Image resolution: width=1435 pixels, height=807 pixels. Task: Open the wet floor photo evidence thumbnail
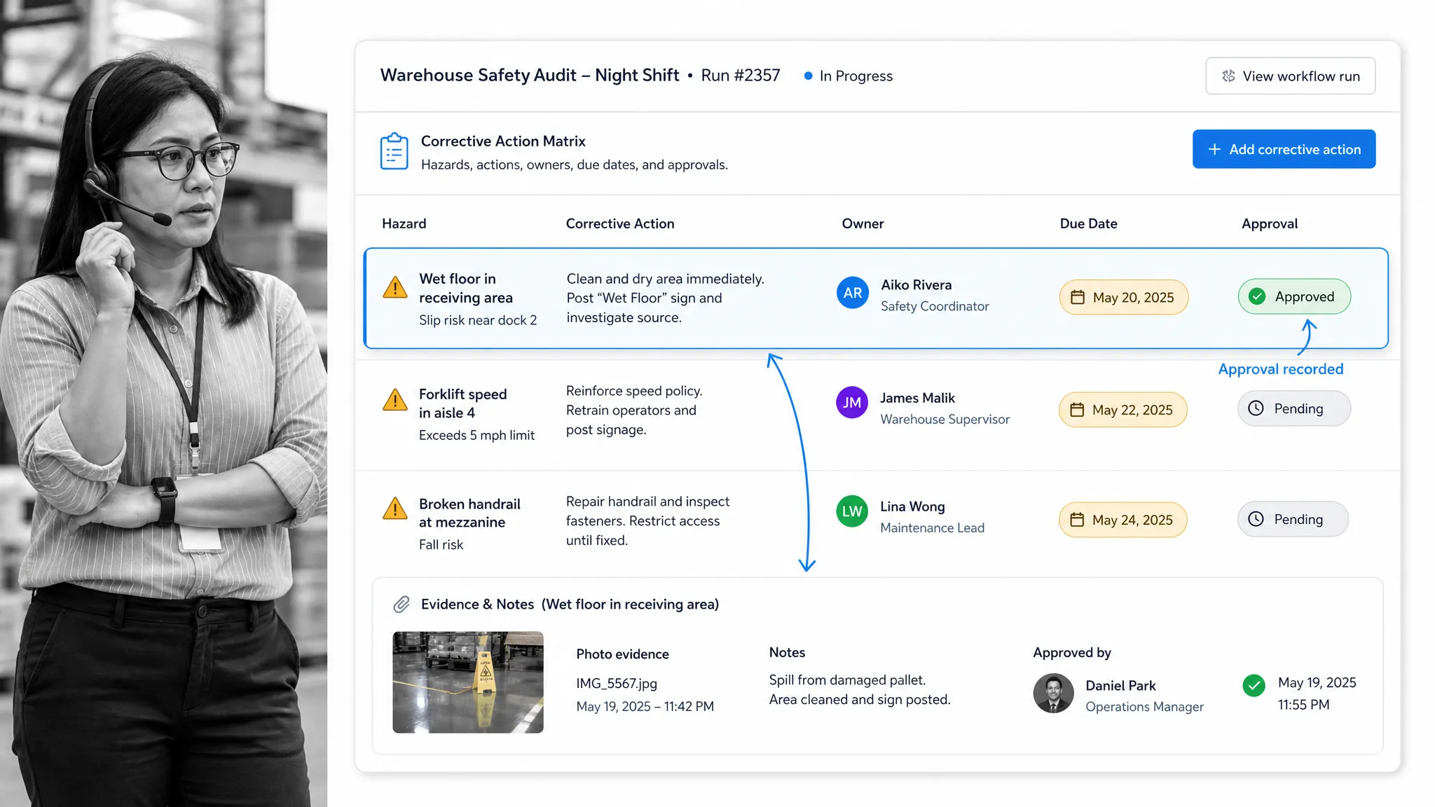point(468,682)
